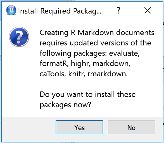Viewport: 164px width, 143px height.
Task: Click the 'Install Required Packag...' title text
Action: tap(60, 11)
